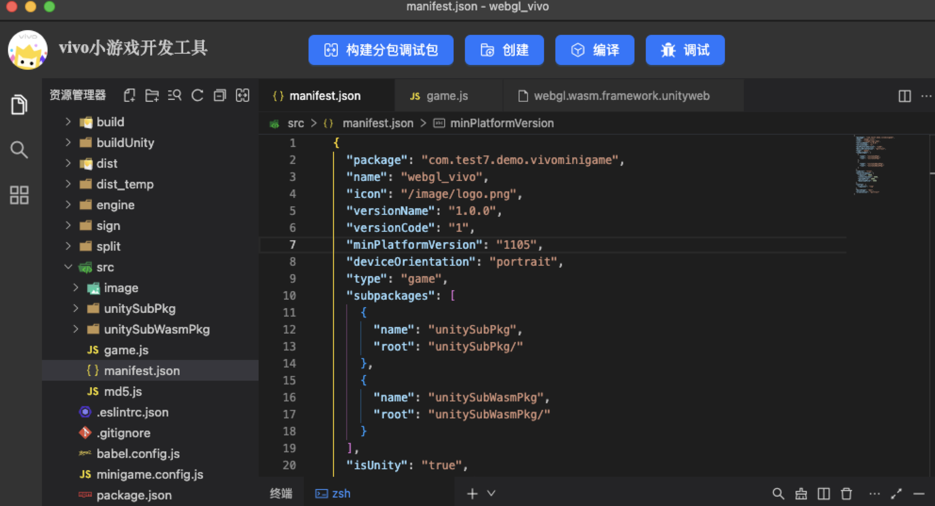
Task: Click the 创建 create button
Action: pos(504,50)
